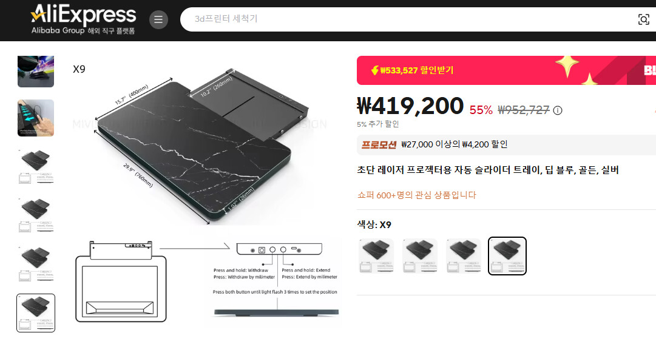Select the fifth sidebar tray thumbnail
Screen dimensions: 656x347
click(36, 264)
